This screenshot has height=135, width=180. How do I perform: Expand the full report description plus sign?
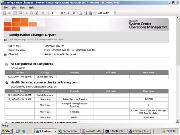click(x=5, y=40)
